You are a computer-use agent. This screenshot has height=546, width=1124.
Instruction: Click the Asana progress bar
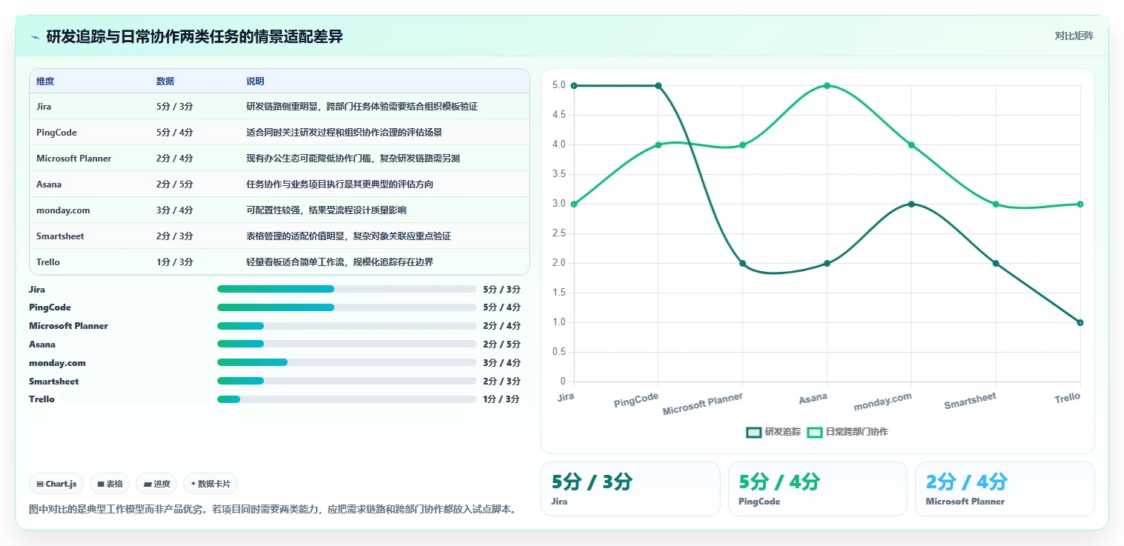tap(346, 344)
